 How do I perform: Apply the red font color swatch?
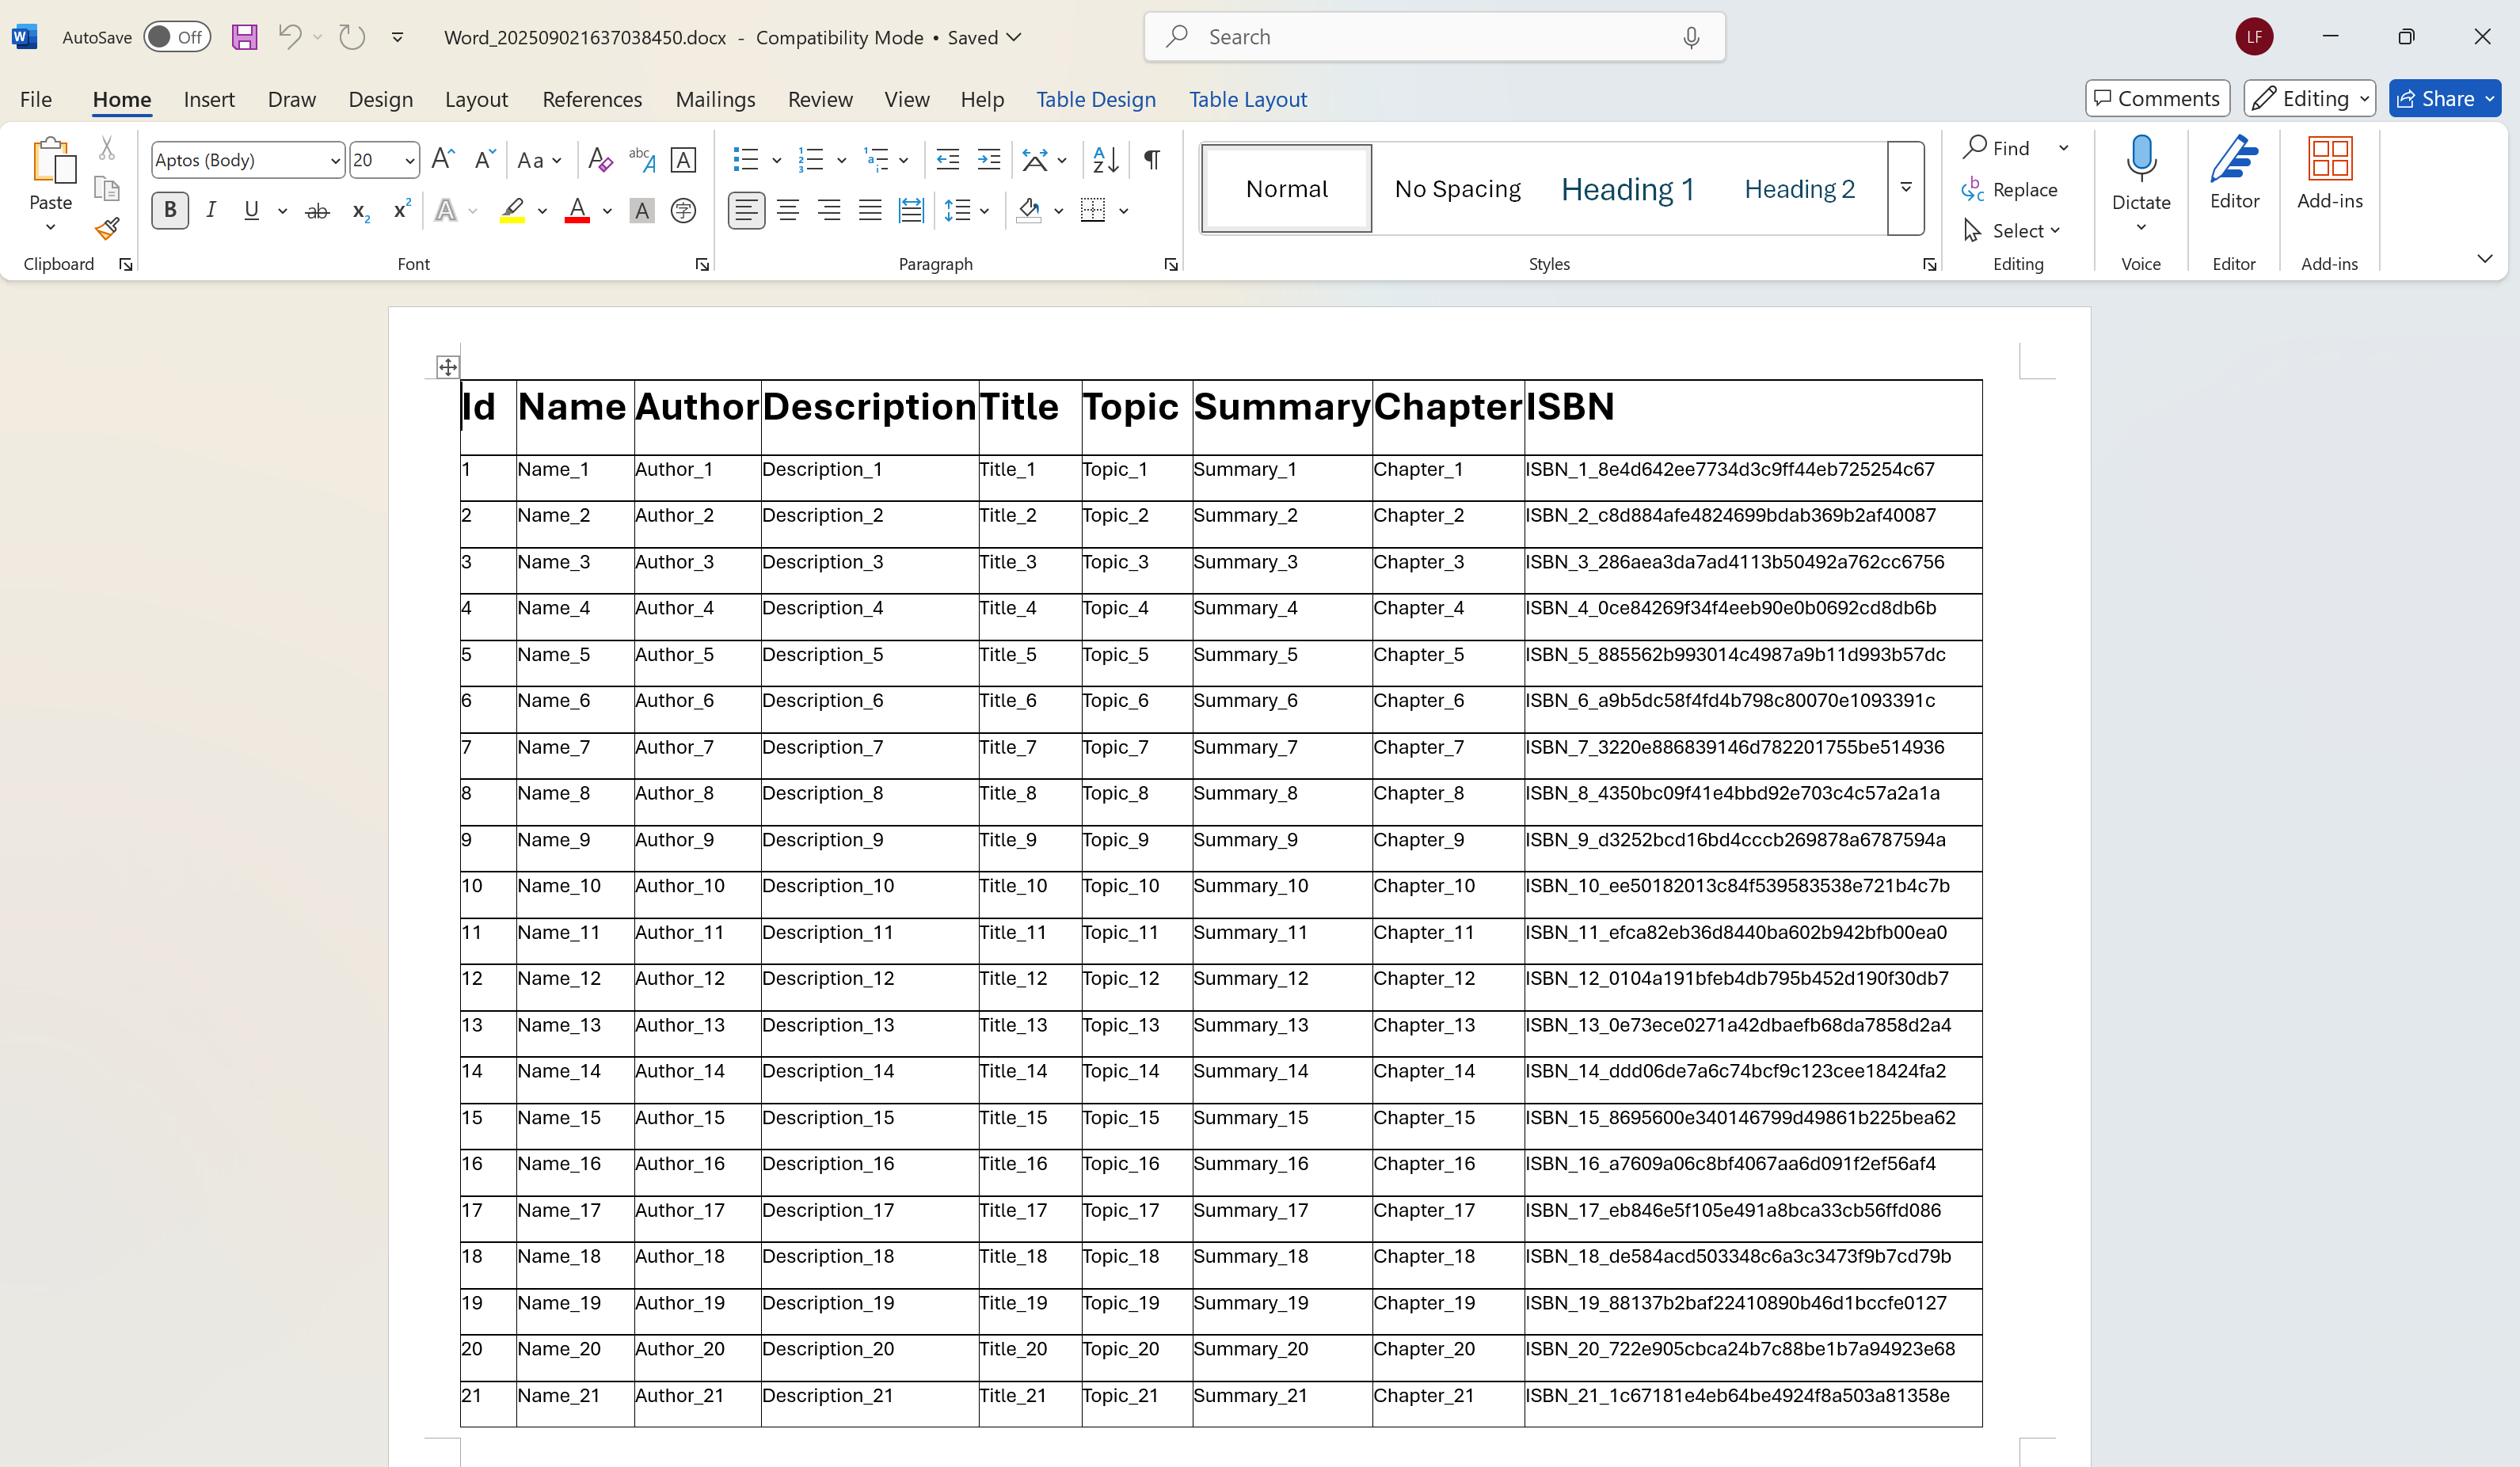point(577,211)
